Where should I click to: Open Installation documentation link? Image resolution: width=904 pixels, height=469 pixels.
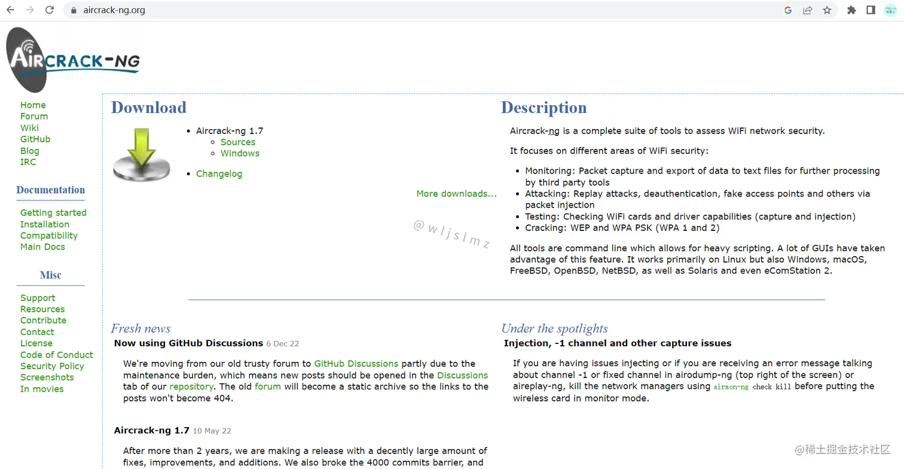click(45, 224)
